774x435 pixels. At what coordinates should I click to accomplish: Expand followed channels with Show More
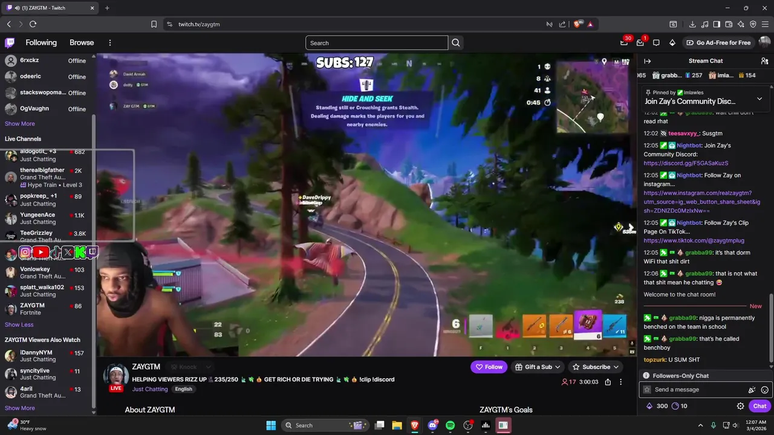tap(20, 124)
